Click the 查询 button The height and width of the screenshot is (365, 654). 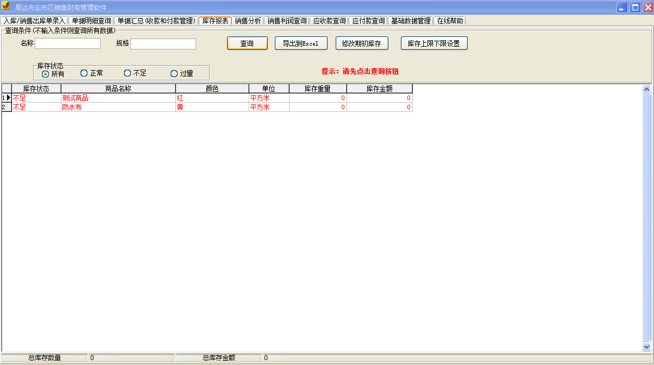[x=247, y=43]
